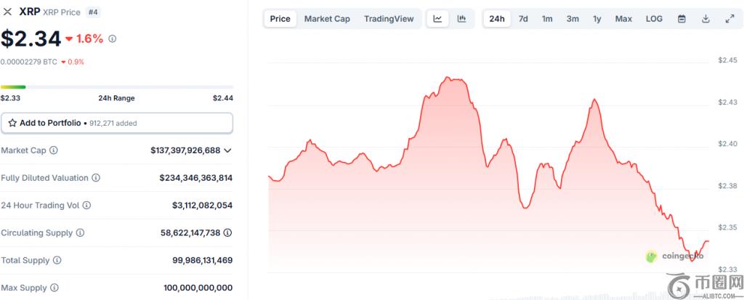Switch to candlestick chart view
The image size is (744, 300).
point(461,19)
